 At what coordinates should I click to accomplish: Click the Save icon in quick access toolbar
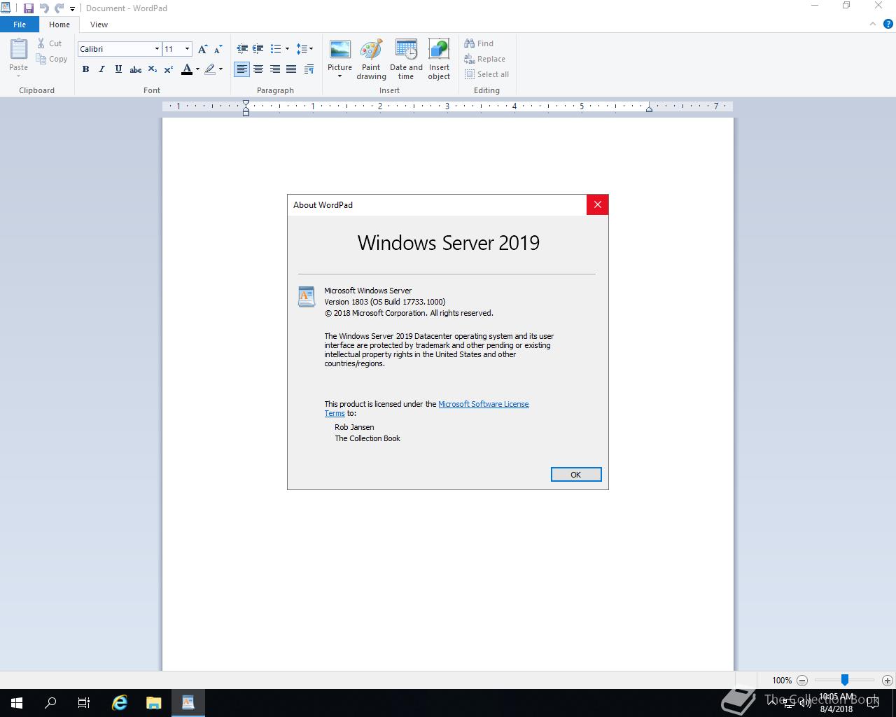(x=29, y=8)
